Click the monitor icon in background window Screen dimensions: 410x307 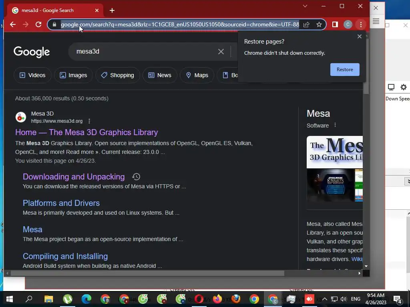391,87
